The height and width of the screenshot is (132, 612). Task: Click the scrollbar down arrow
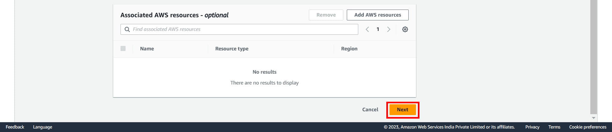(x=594, y=118)
